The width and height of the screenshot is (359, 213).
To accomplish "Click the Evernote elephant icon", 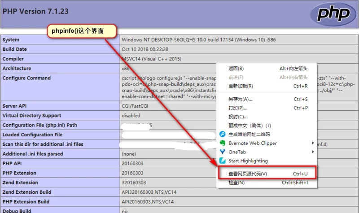I will pyautogui.click(x=222, y=143).
